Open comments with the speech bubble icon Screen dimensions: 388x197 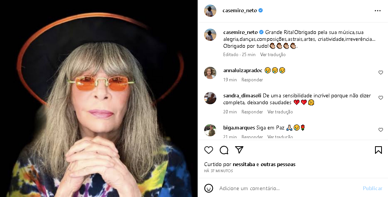(224, 150)
